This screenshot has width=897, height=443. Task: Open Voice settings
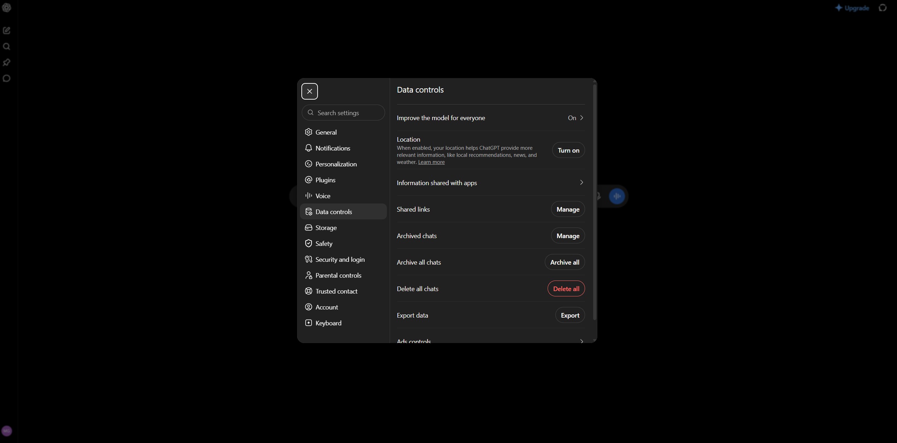(343, 196)
